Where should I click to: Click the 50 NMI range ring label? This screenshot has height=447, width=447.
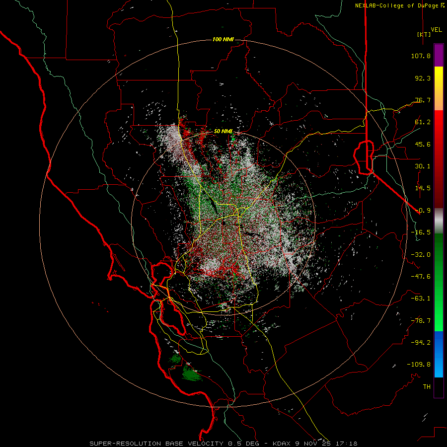(223, 132)
